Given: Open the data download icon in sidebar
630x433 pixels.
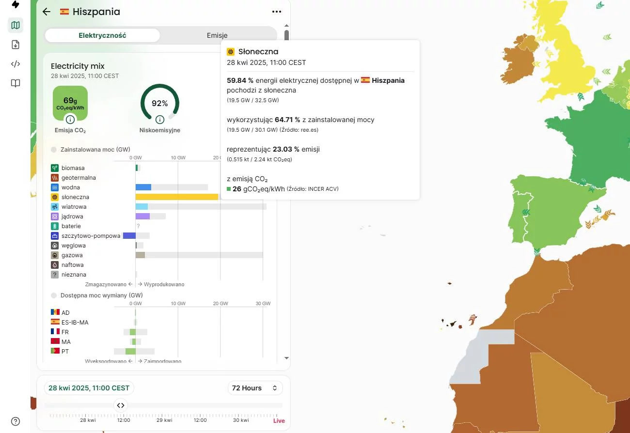Looking at the screenshot, I should [x=16, y=45].
